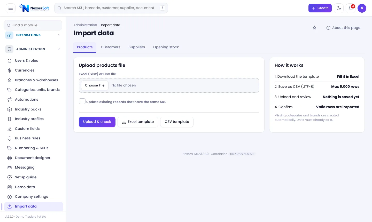Favorite this page with star icon
Screen dimensions: 372x222
pyautogui.click(x=314, y=28)
